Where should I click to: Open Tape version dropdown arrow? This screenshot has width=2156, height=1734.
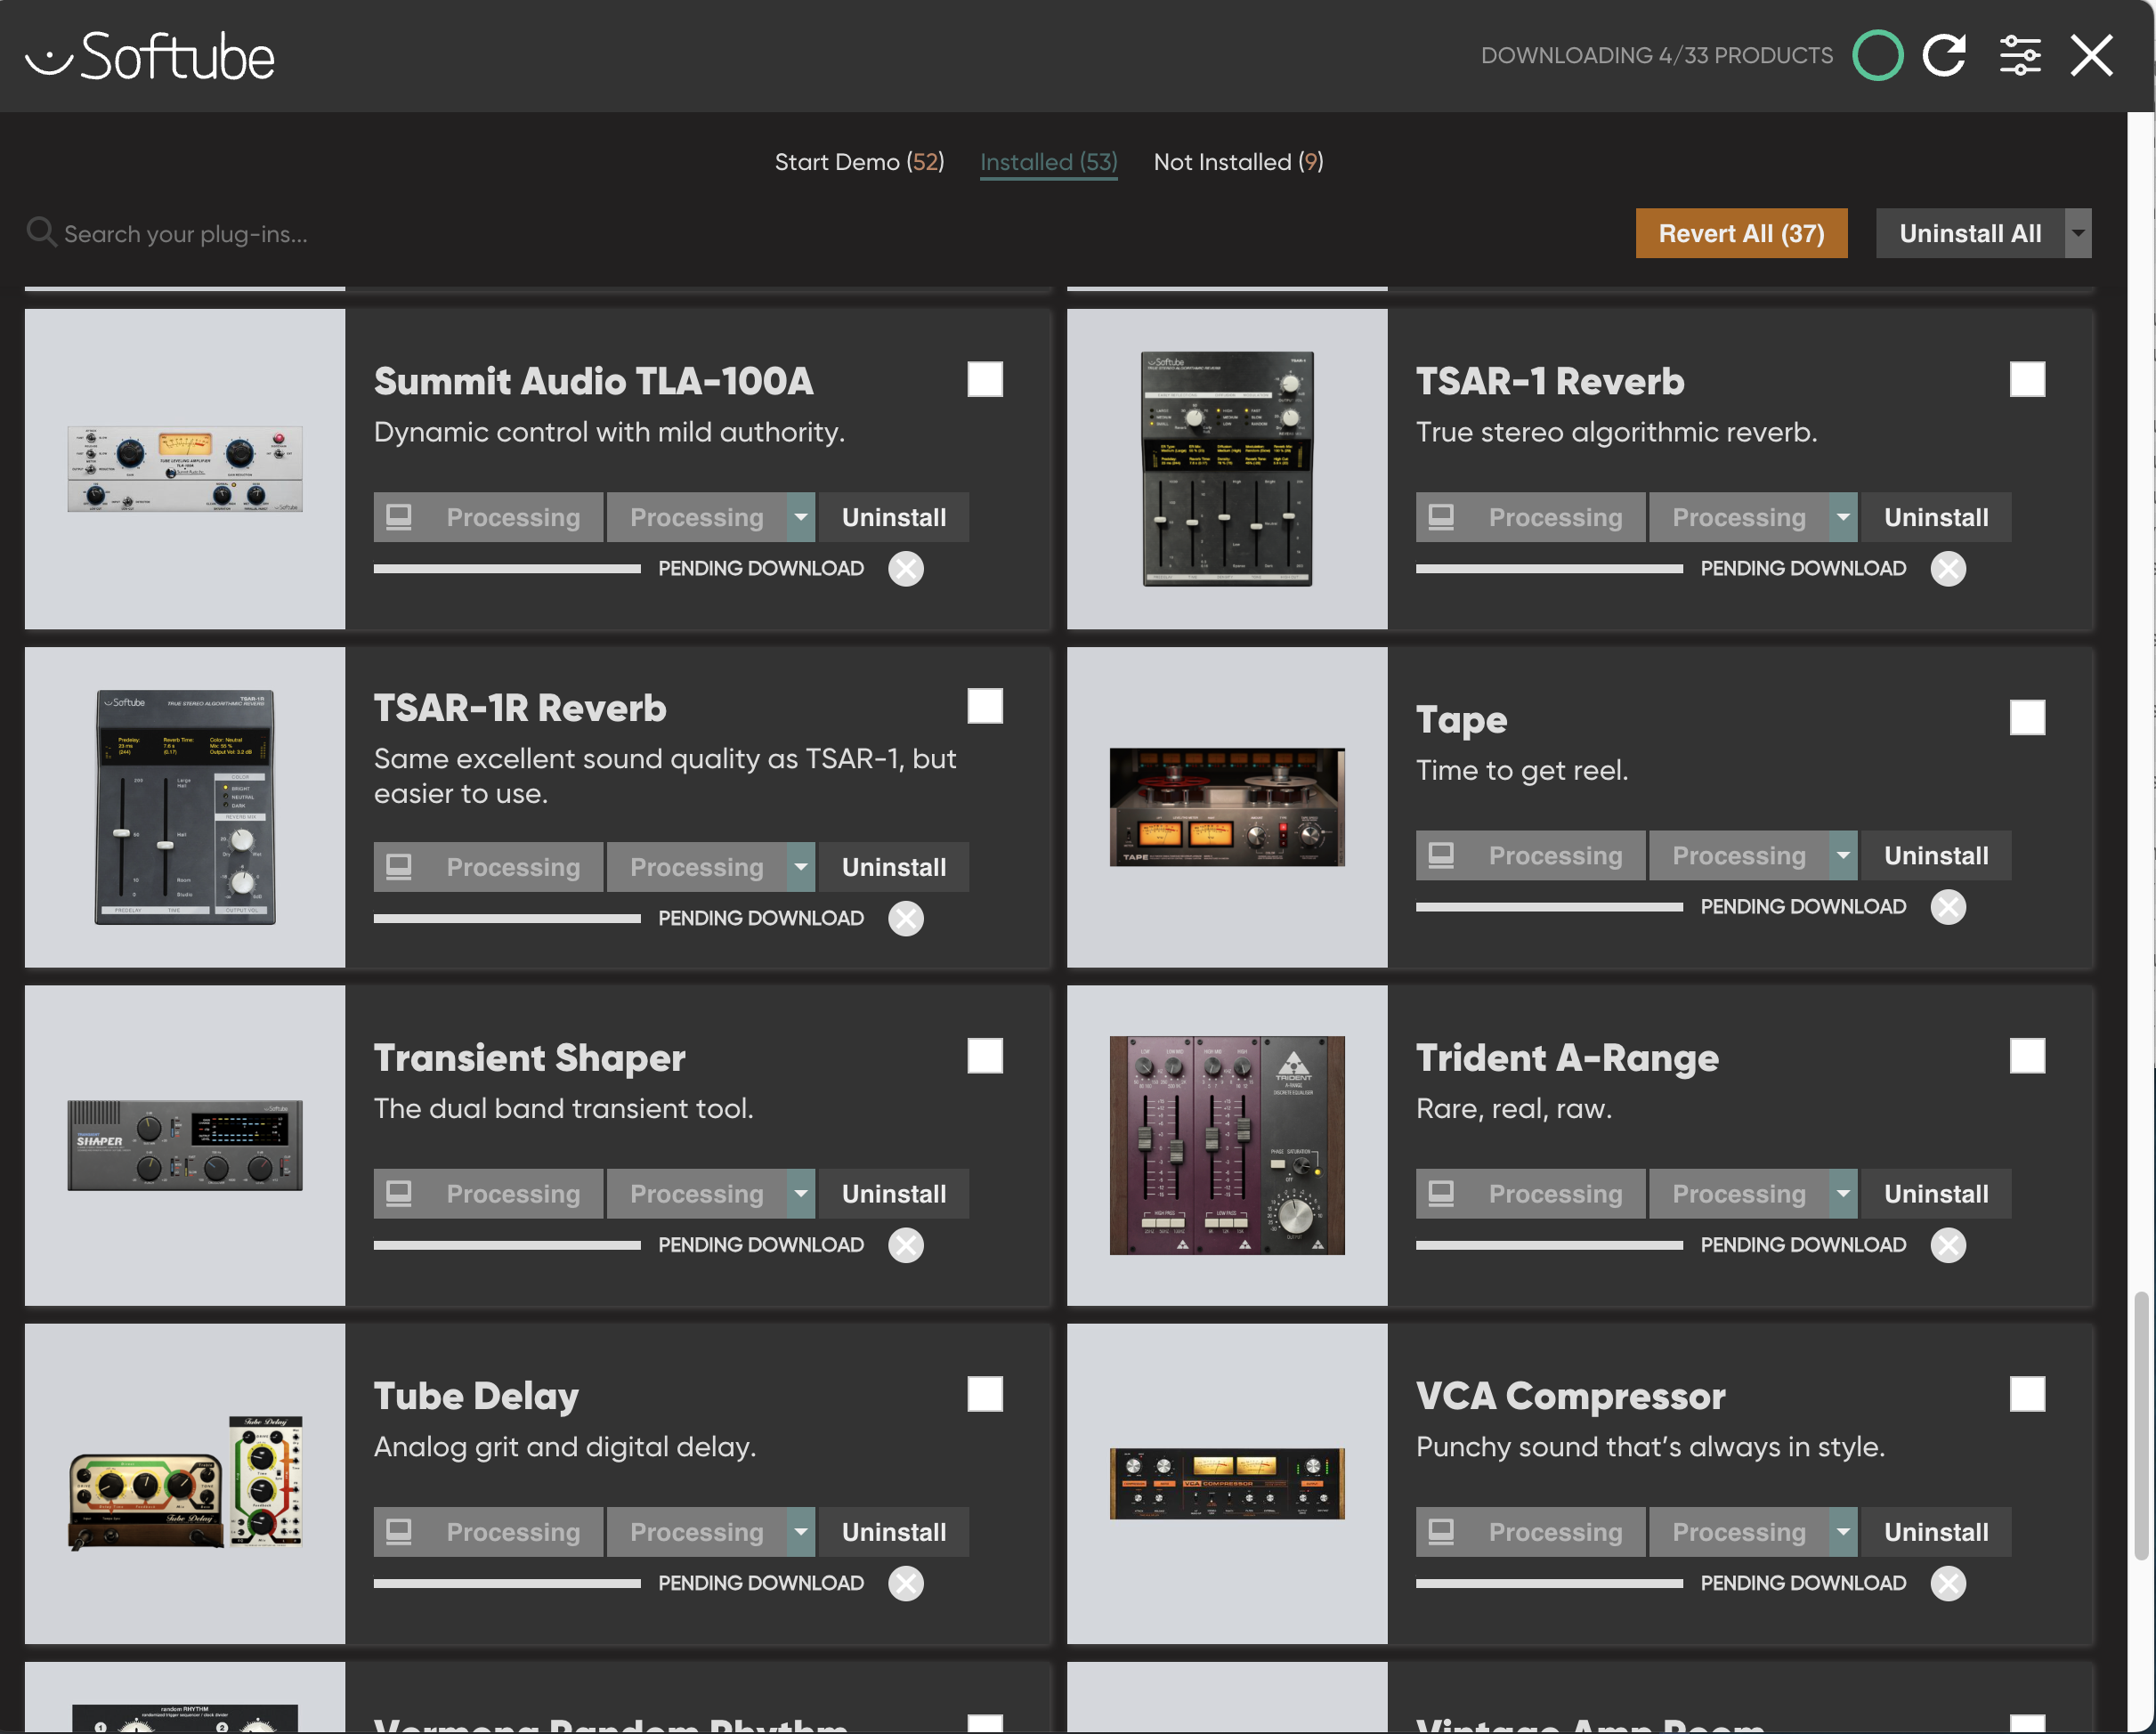tap(1843, 855)
